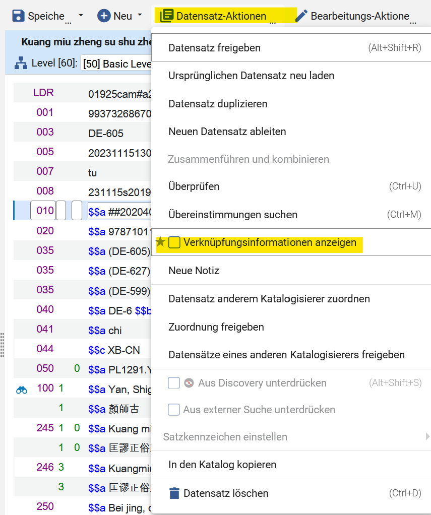Choose Datensatz duplizieren from the menu
Image resolution: width=431 pixels, height=515 pixels.
[x=218, y=104]
